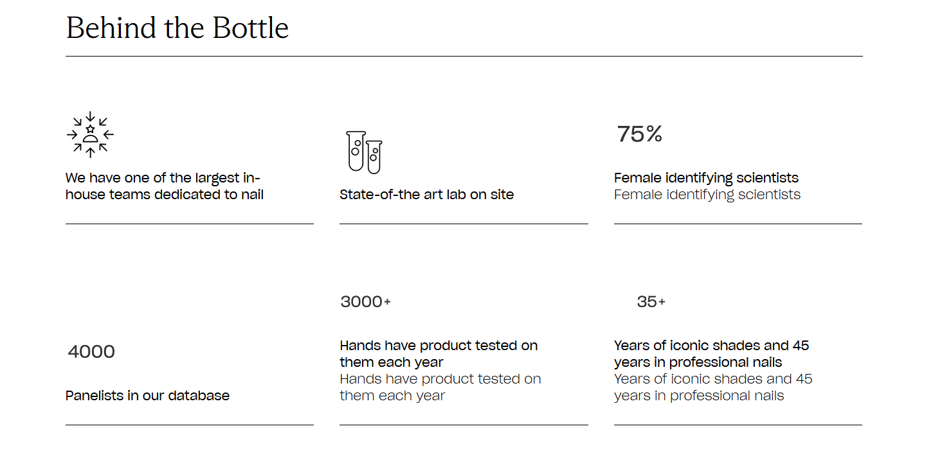This screenshot has height=451, width=942.
Task: Click the 3000 statistic number
Action: 361,302
